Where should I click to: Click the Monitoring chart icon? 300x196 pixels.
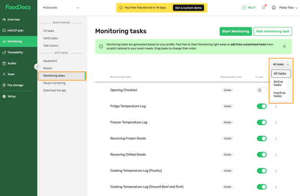tap(4, 42)
